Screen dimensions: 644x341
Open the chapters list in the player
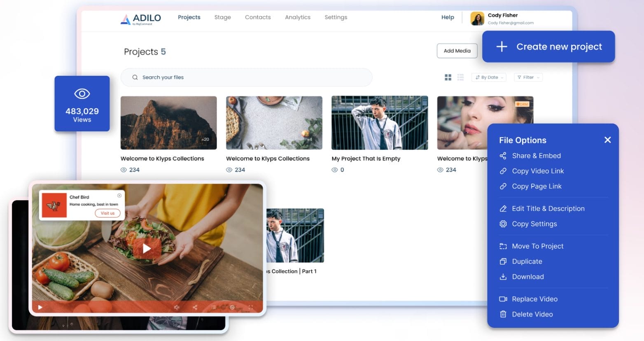213,307
